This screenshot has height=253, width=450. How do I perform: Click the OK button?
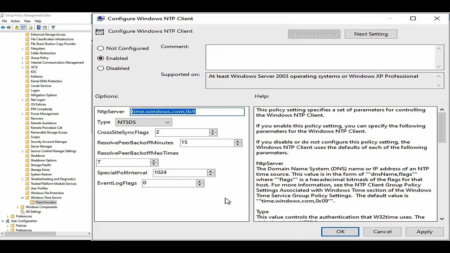click(340, 232)
